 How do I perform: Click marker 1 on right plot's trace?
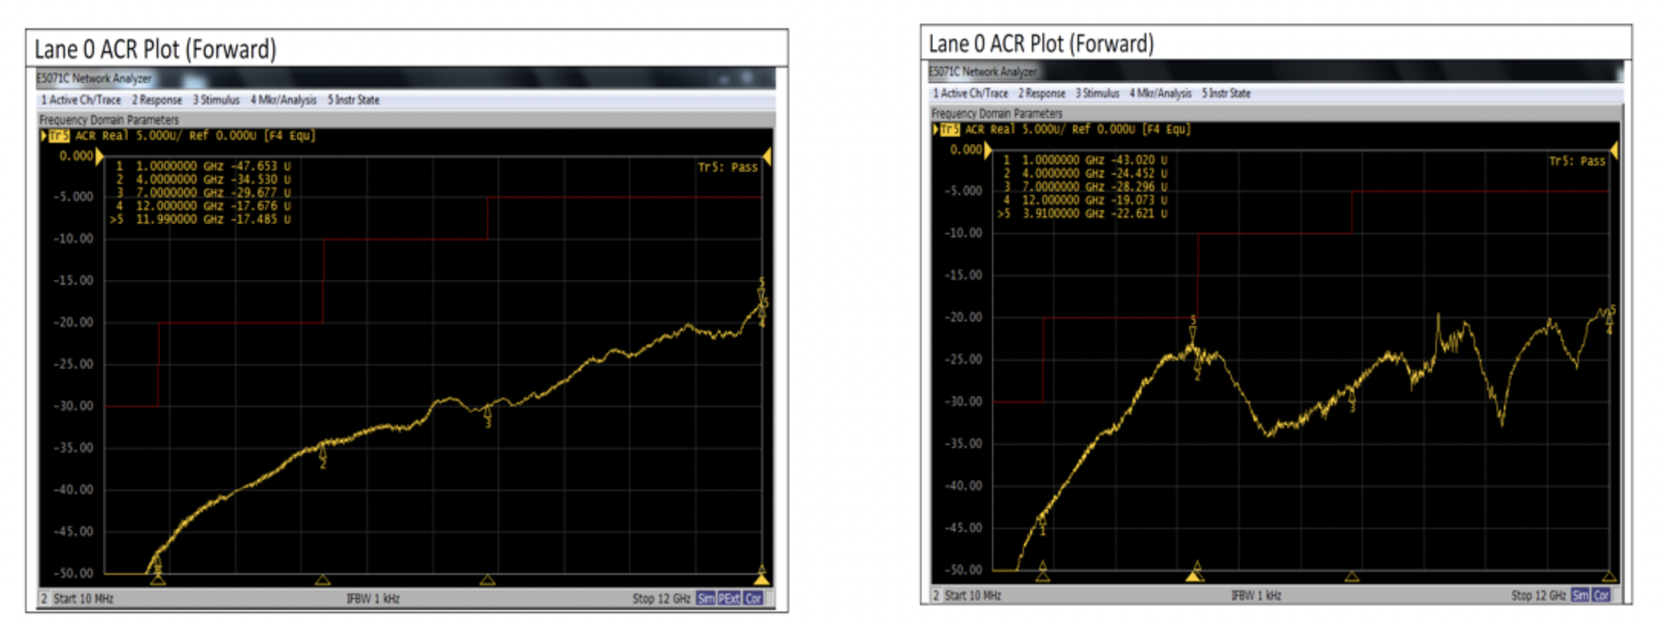pos(1042,525)
